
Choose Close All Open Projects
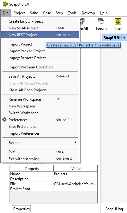[x=40, y=90]
